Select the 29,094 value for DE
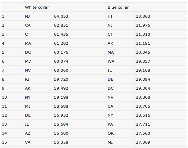Screen dimensions: 188x148 point(161,79)
